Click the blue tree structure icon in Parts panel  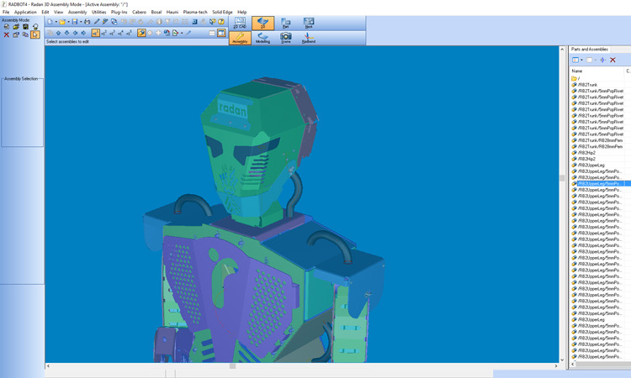(x=603, y=60)
